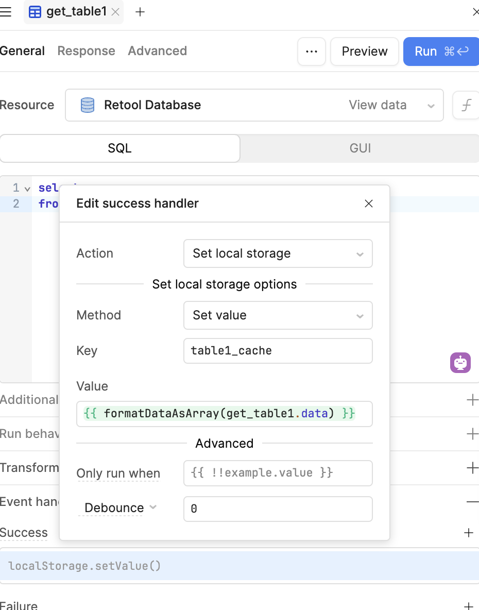Open the Resource dropdown
Viewport: 479px width, 610px height.
point(254,105)
